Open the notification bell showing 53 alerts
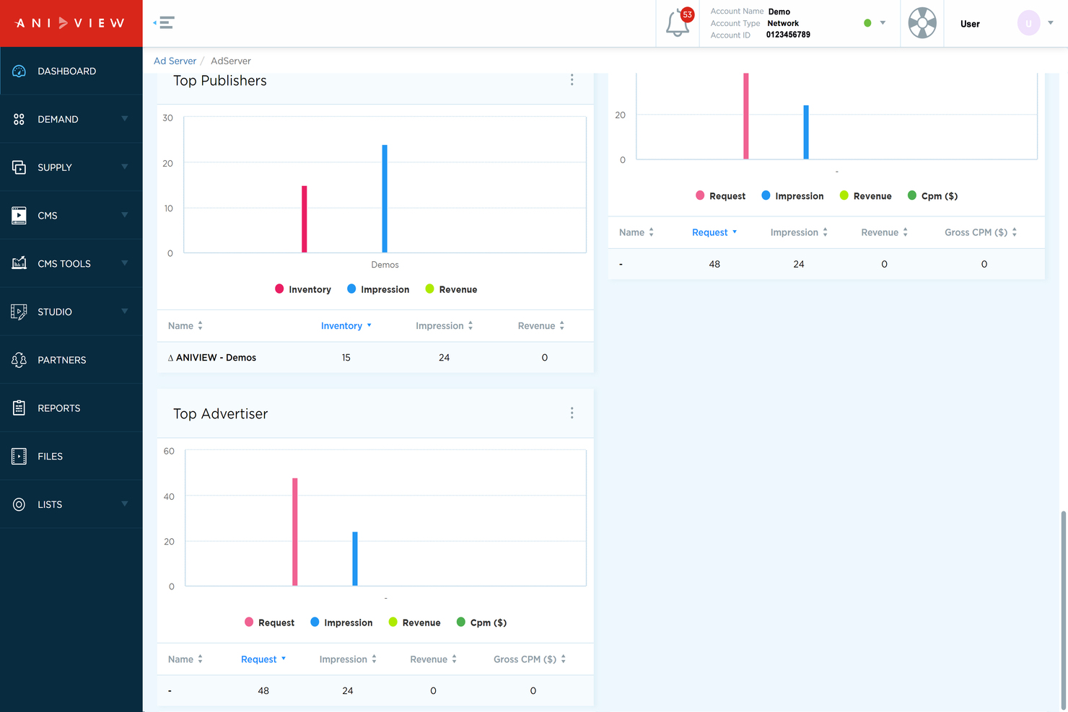 click(x=677, y=23)
